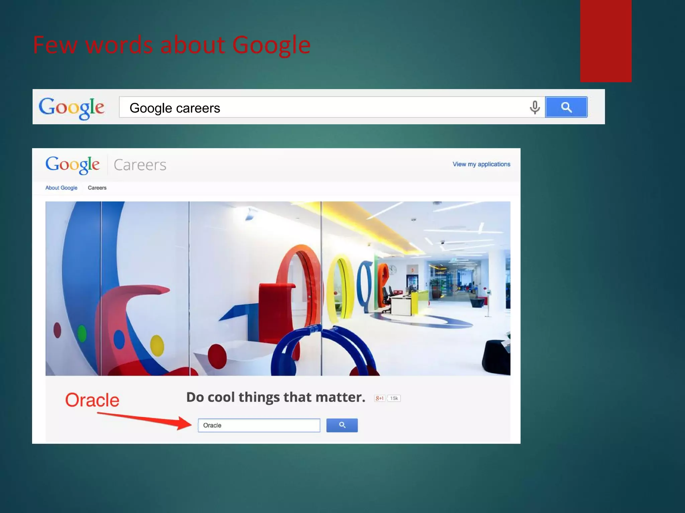Open the About Google link

pyautogui.click(x=61, y=188)
